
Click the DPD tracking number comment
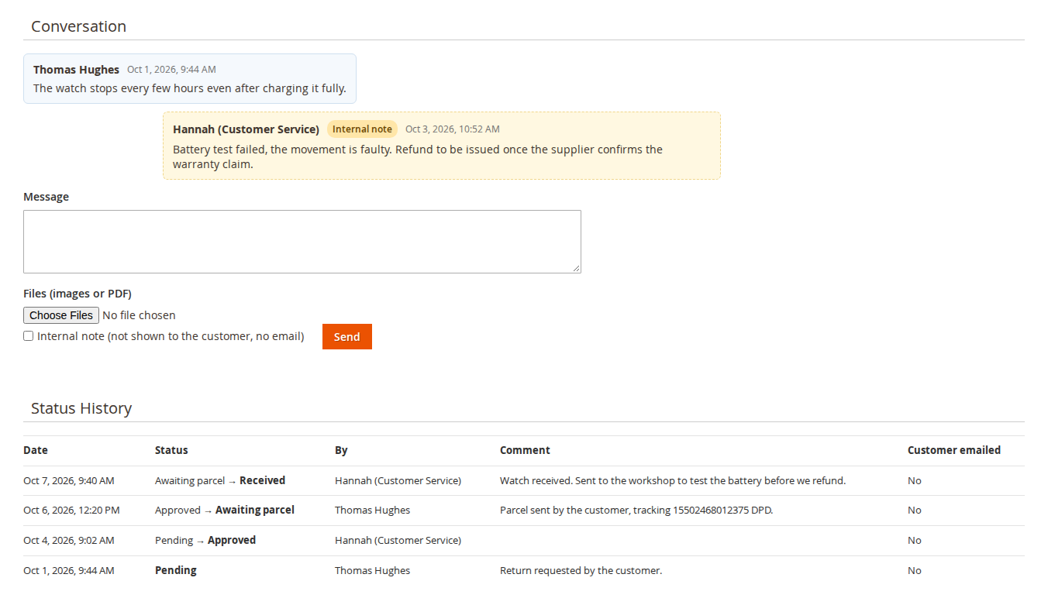point(636,511)
